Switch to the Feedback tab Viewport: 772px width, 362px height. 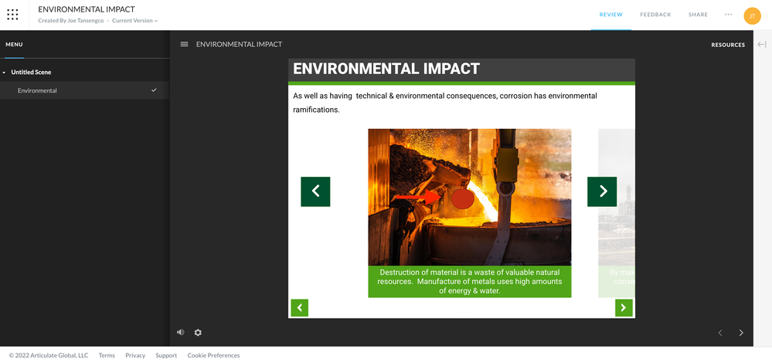[655, 15]
